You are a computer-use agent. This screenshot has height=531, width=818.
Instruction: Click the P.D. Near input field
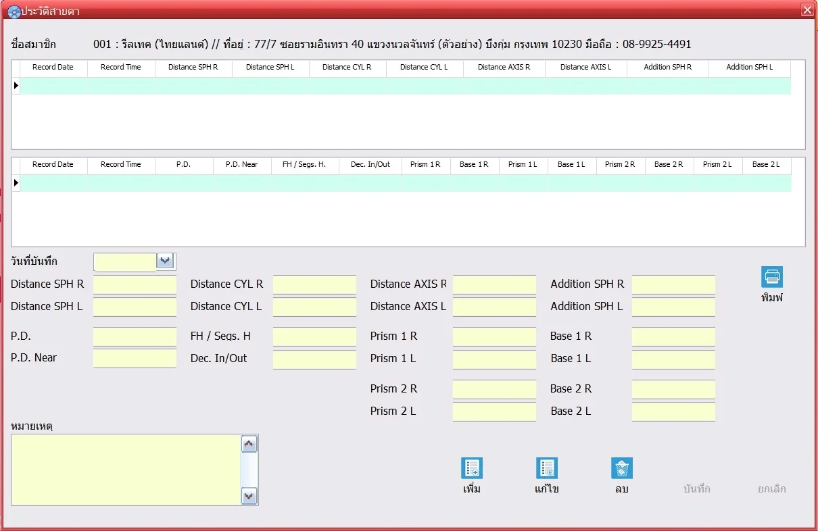135,359
